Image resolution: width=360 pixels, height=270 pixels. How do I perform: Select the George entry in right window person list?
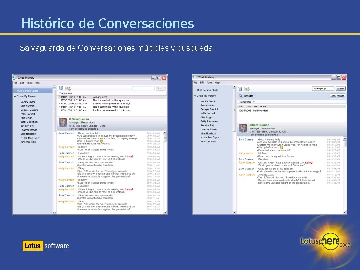(x=209, y=109)
